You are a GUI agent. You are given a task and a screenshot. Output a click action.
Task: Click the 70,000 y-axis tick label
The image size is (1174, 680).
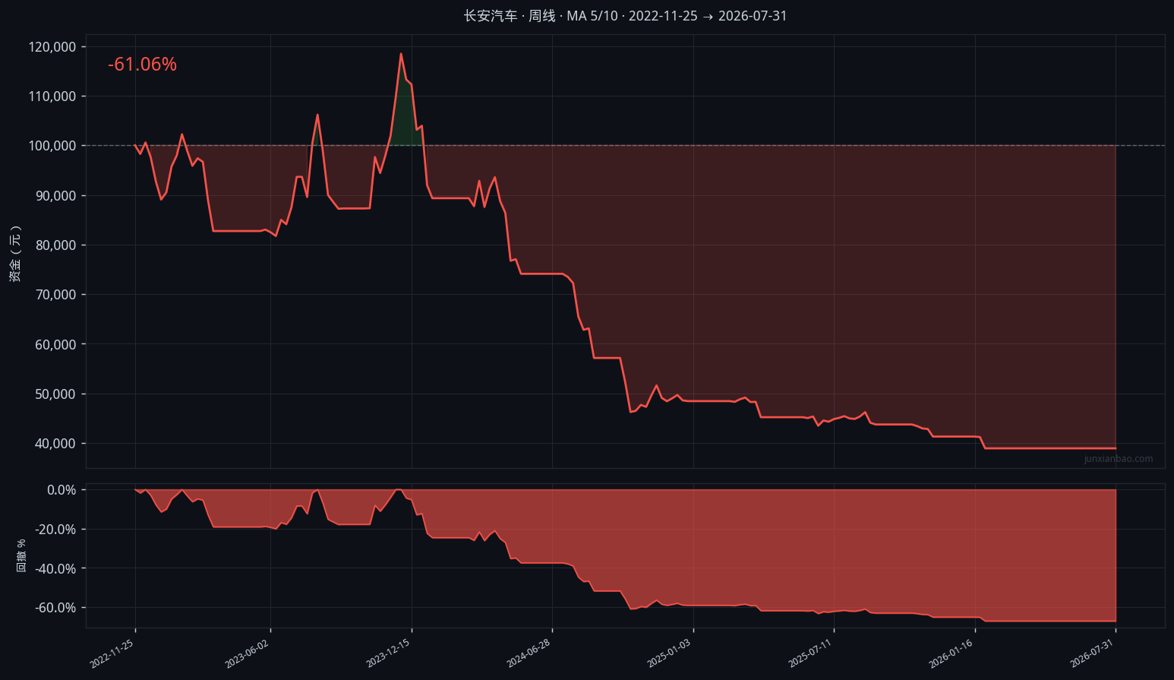(55, 295)
